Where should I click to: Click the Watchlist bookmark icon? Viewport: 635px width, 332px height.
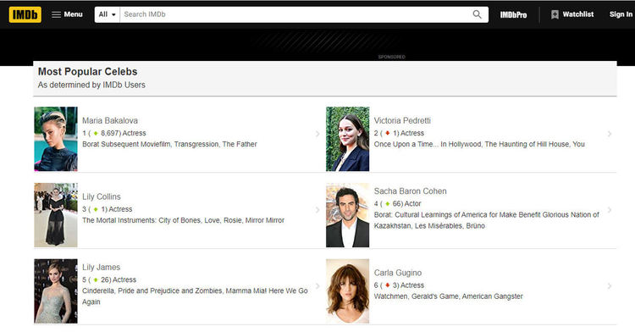click(555, 14)
